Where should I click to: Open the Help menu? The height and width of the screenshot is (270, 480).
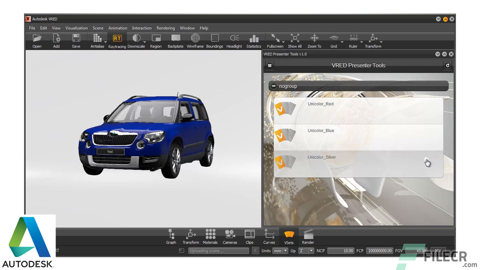tap(204, 28)
